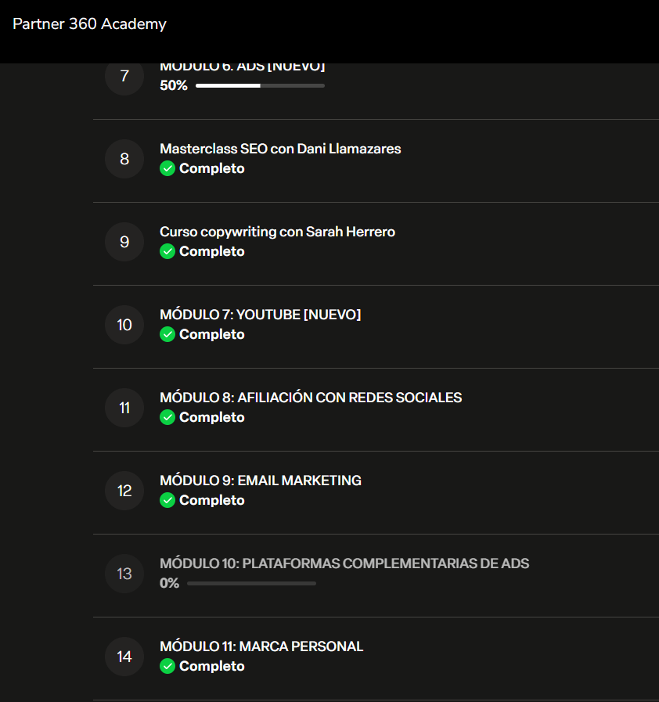Image resolution: width=659 pixels, height=702 pixels.
Task: Click Completo status under MÓDULO 11: MARCA PERSONAL
Action: point(212,666)
